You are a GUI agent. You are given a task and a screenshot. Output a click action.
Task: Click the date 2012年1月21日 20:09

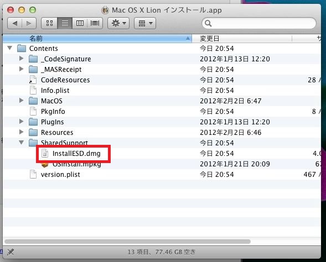point(235,164)
